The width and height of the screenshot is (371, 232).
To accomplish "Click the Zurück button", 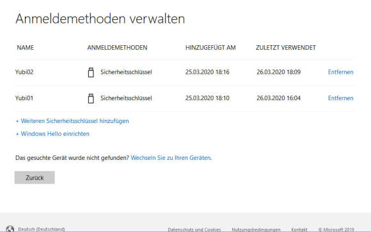I will (35, 178).
